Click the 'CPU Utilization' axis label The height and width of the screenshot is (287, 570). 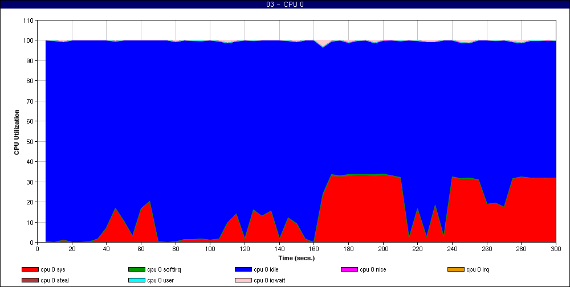pyautogui.click(x=17, y=132)
